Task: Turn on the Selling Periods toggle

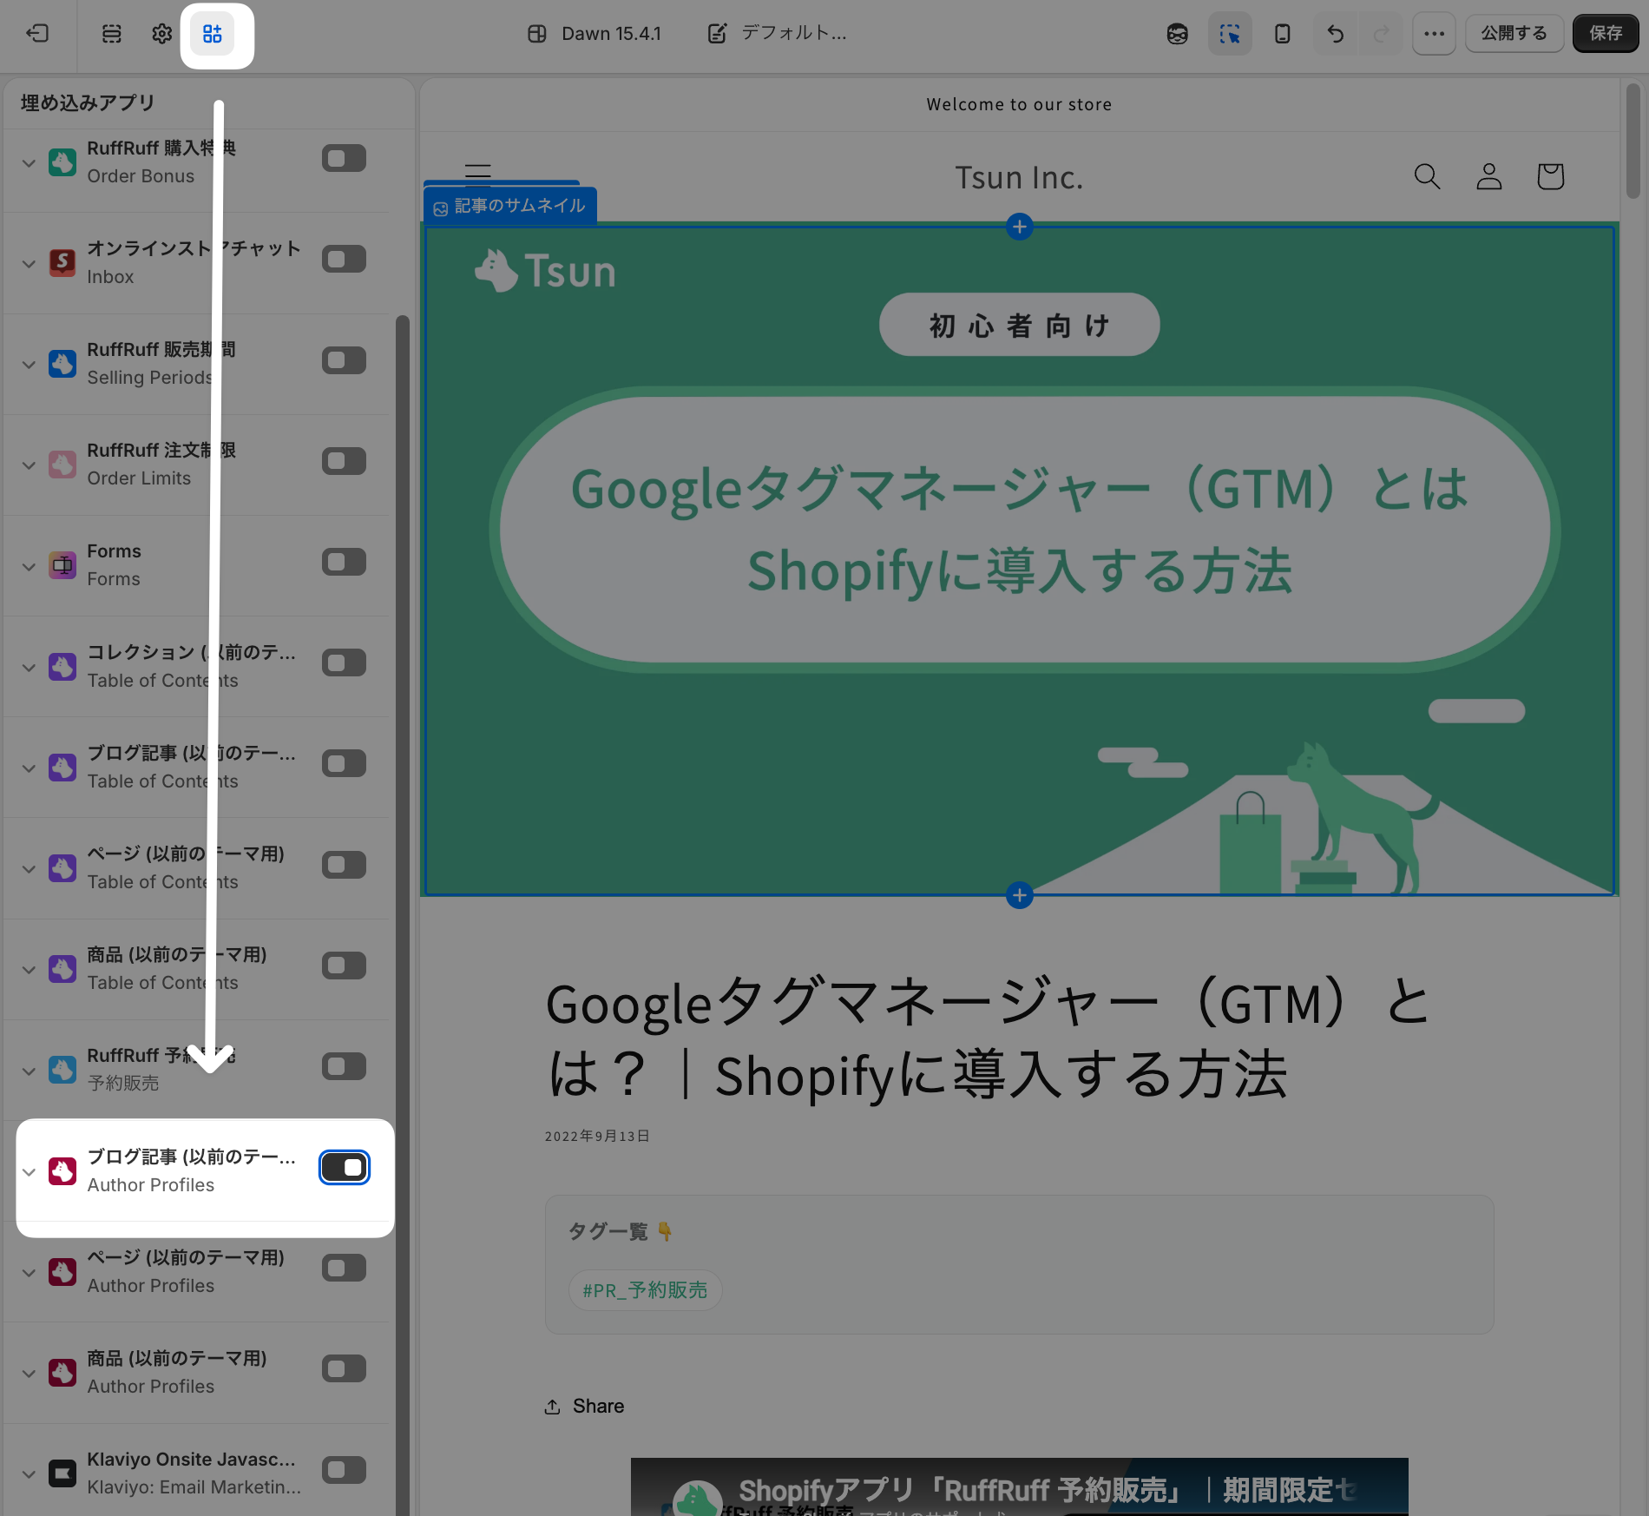Action: tap(344, 360)
